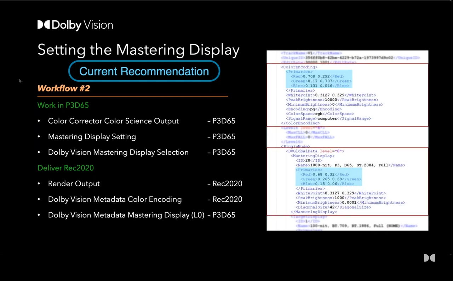Viewport: 453px width, 281px height.
Task: Click the Name 1000-nit, P3, D65 XML line
Action: point(350,165)
